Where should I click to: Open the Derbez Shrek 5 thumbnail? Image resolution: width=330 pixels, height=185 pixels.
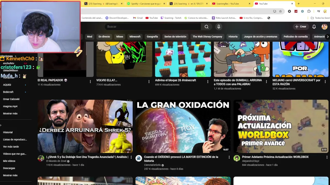[85, 126]
